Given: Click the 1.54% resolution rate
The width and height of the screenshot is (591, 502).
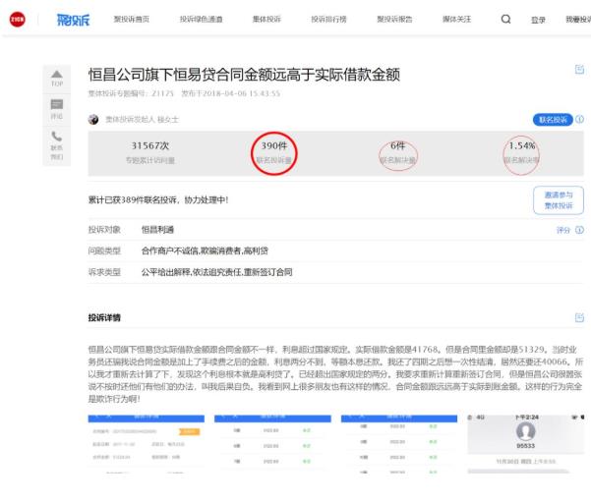Looking at the screenshot, I should [522, 145].
